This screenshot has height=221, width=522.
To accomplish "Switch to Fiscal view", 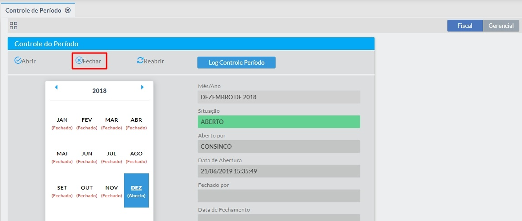I will [465, 26].
